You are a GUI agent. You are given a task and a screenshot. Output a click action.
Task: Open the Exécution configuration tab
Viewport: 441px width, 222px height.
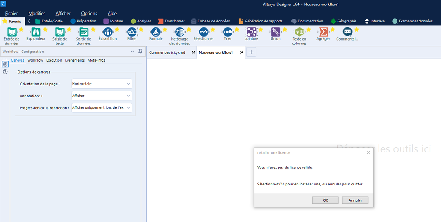point(54,60)
